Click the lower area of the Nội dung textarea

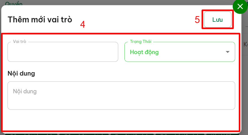click(121, 104)
